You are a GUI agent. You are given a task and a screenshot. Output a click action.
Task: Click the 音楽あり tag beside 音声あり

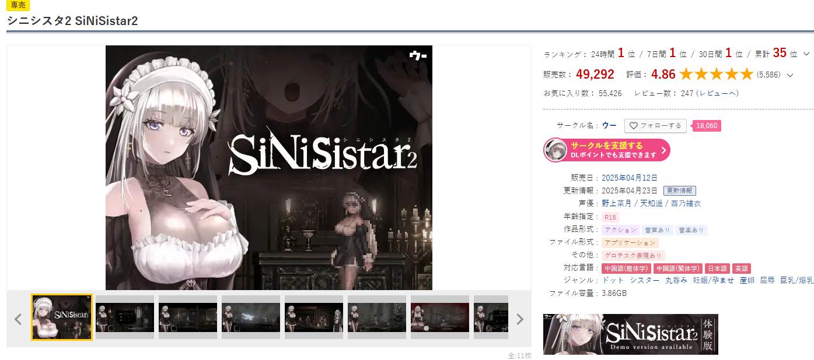(x=691, y=230)
